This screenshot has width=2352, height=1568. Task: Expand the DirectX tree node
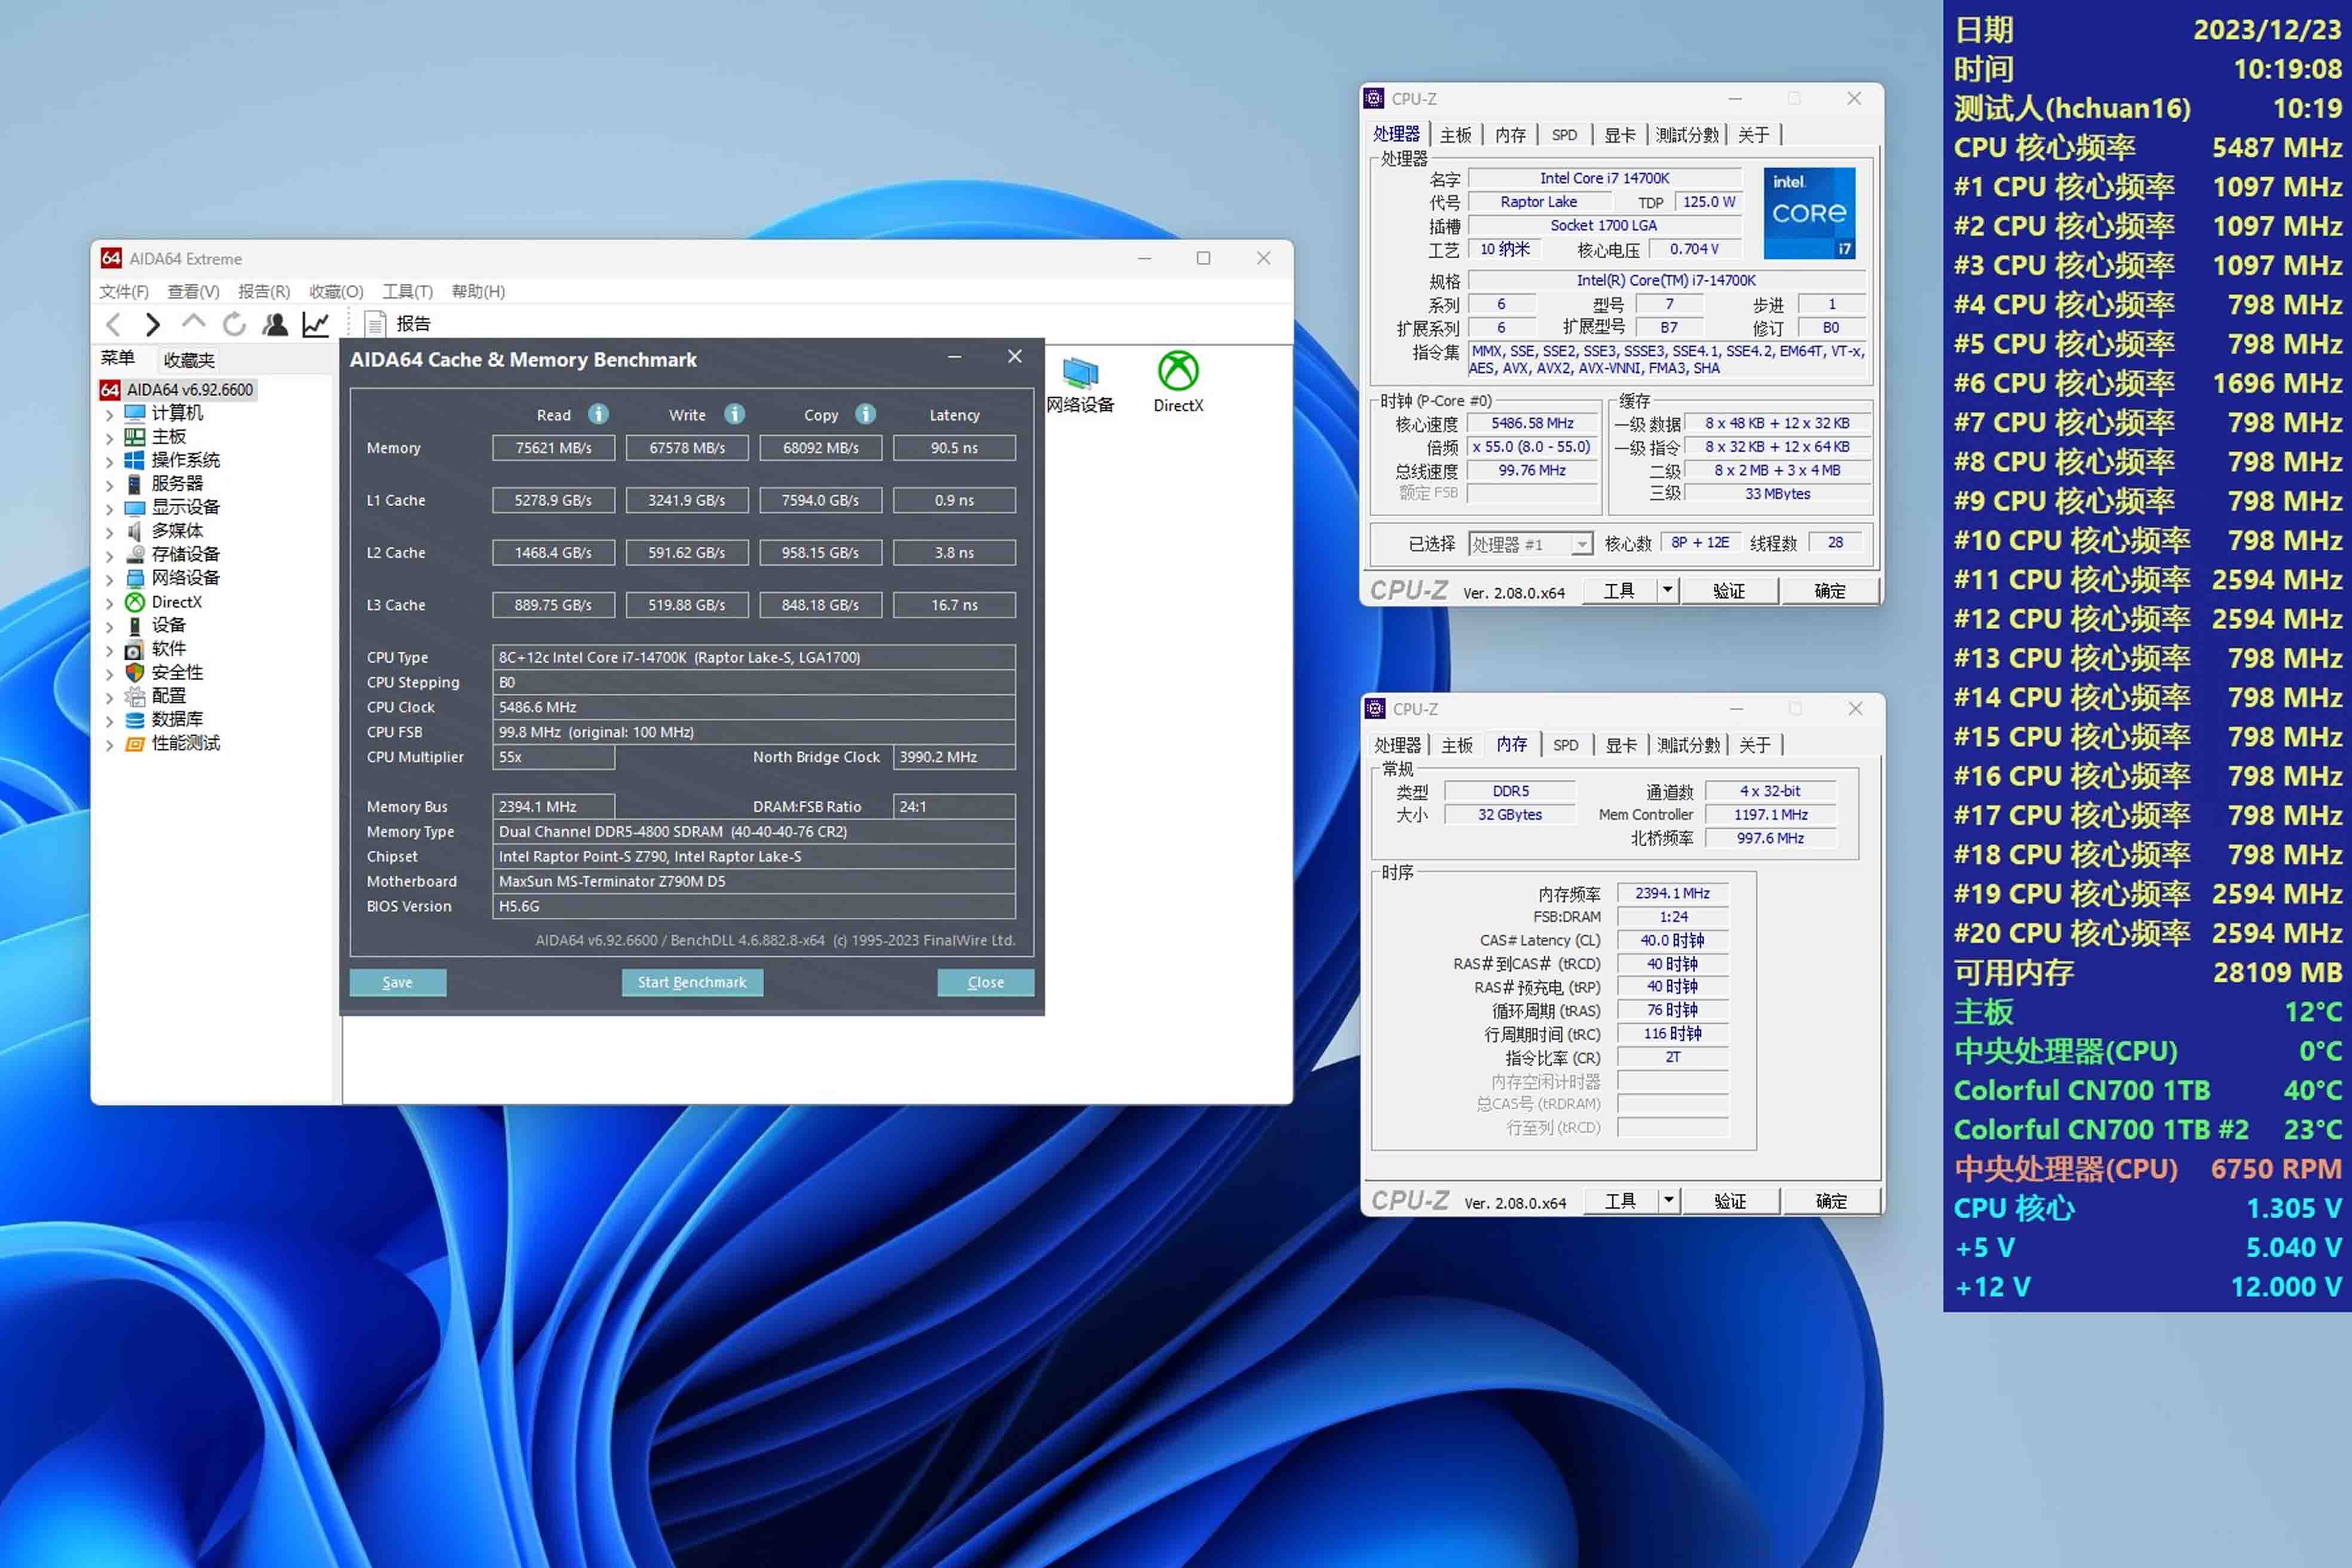coord(109,603)
